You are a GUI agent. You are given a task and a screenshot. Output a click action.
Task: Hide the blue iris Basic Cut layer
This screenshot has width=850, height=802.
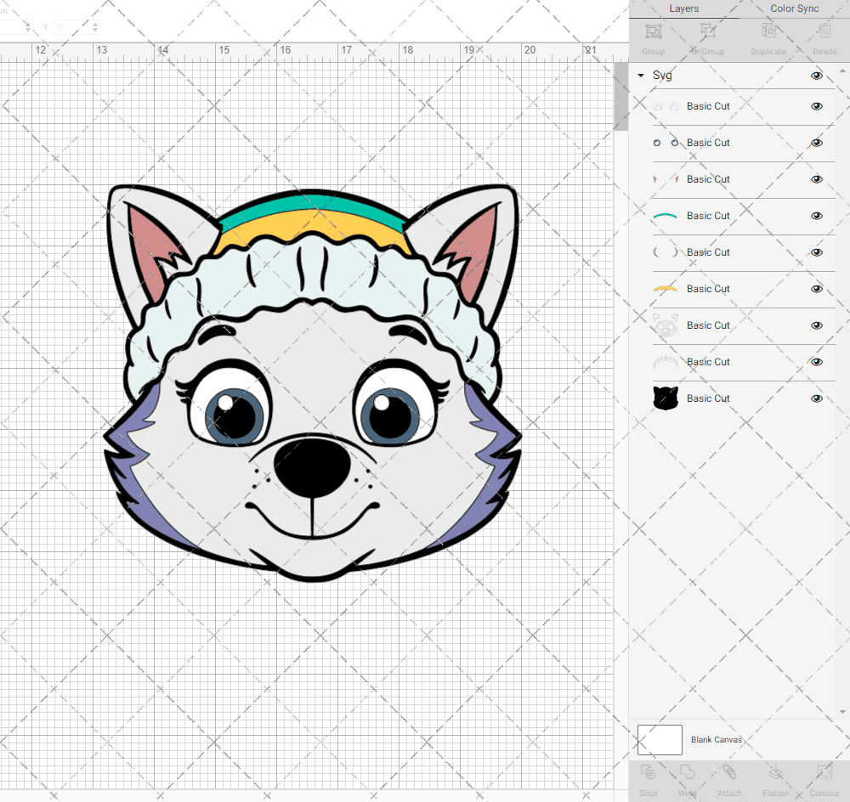tap(816, 143)
